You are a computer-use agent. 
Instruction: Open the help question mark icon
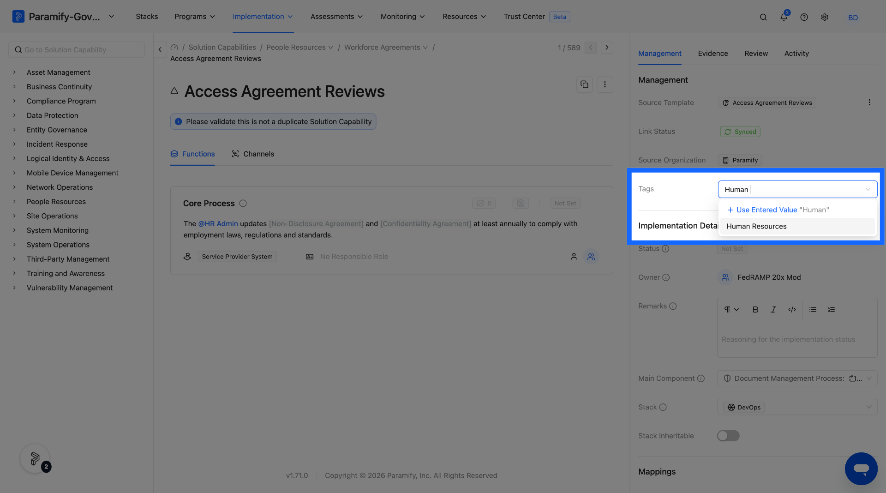click(804, 17)
